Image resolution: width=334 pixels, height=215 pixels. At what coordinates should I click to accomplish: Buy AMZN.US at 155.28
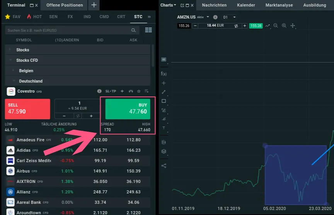tap(256, 26)
